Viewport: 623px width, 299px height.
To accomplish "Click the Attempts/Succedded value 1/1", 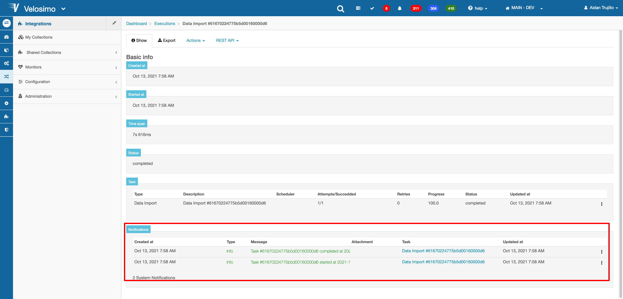I will [320, 203].
